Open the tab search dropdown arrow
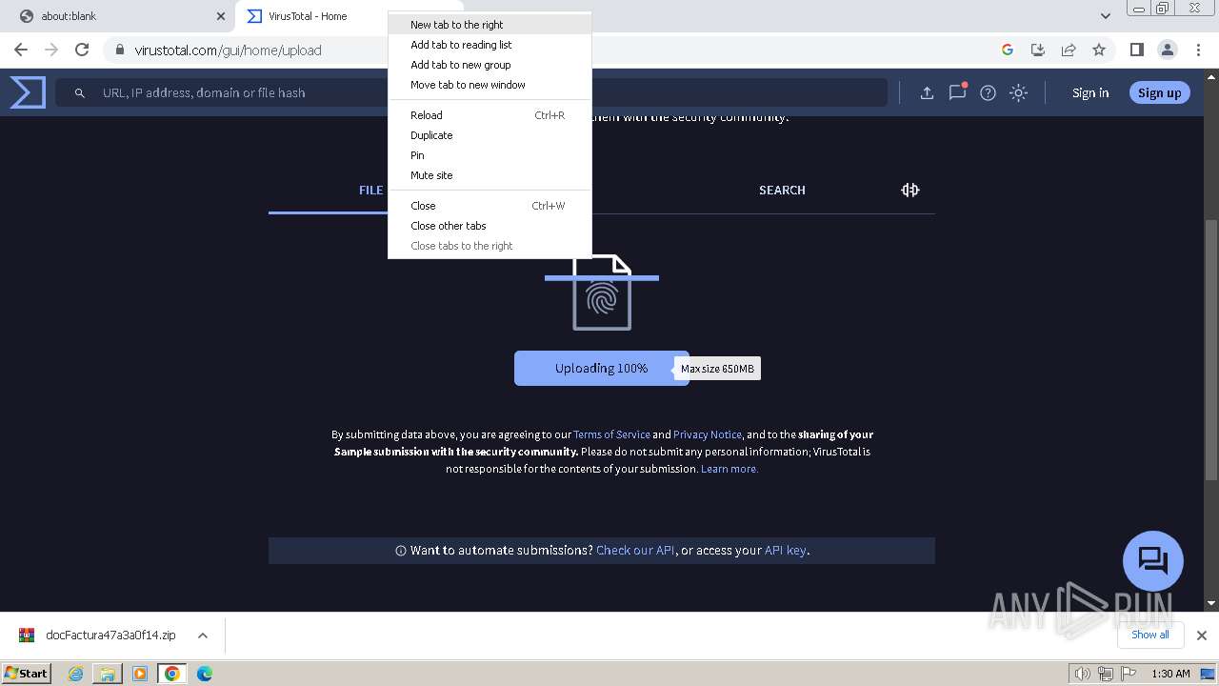Viewport: 1219px width, 686px height. (x=1105, y=16)
